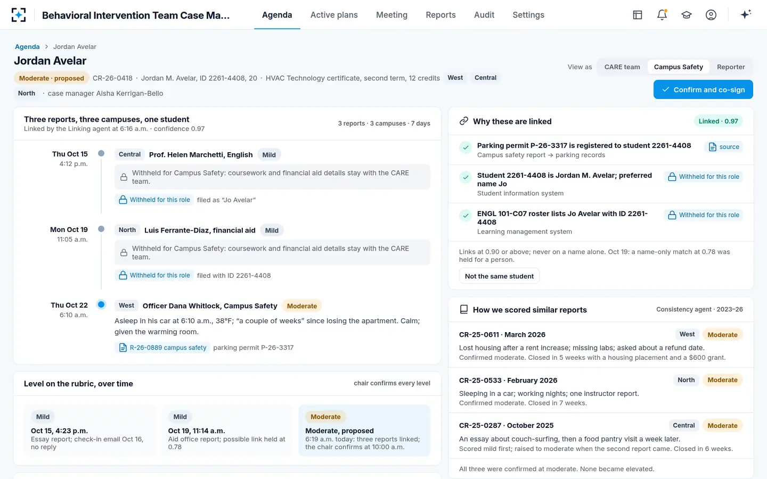Select the Oct 19 Mild rubric card
Screen dimensions: 767x479
pyautogui.click(x=227, y=431)
